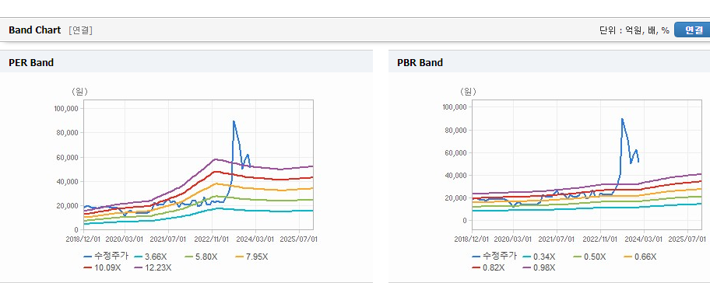Click the price peak in PBR Band chart
Image resolution: width=710 pixels, height=283 pixels.
point(622,119)
